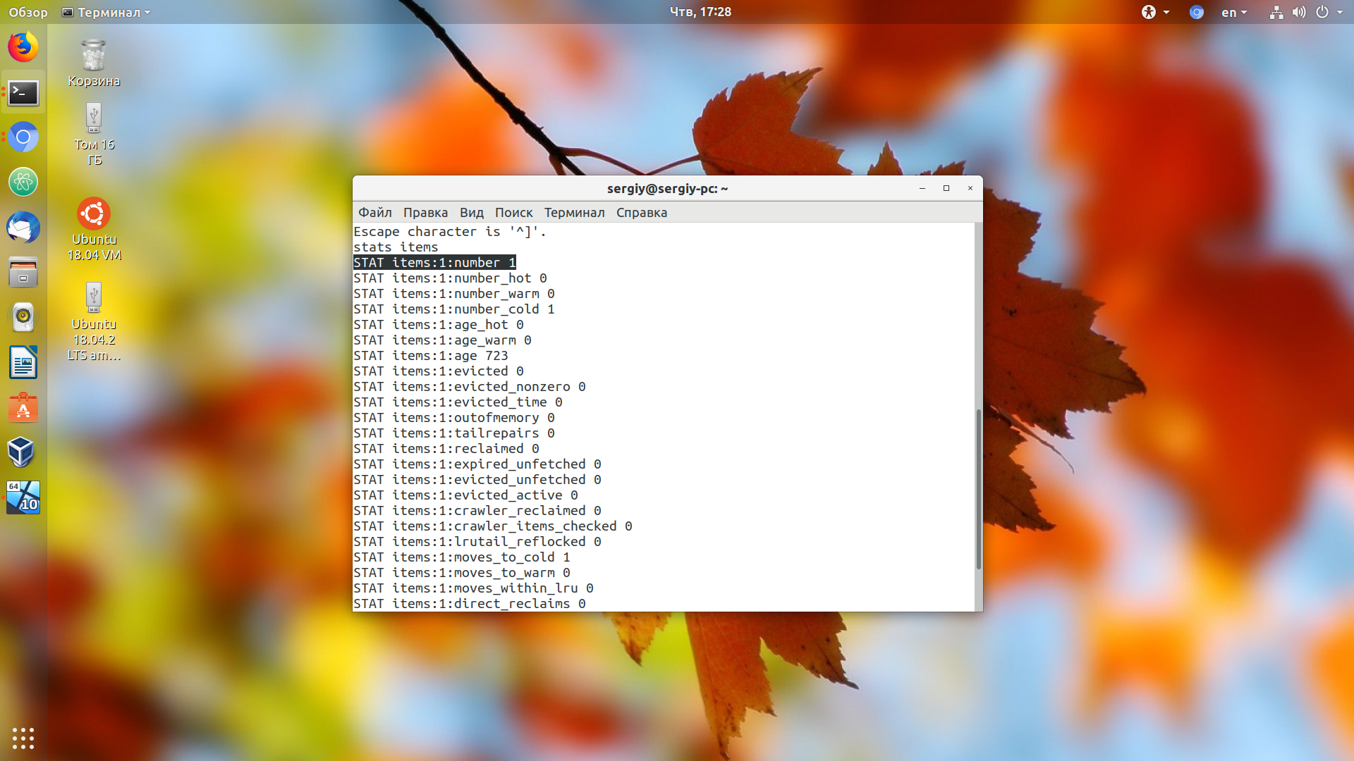This screenshot has width=1354, height=761.
Task: Click the line items:1:crawler_items_checked 0
Action: tap(492, 526)
